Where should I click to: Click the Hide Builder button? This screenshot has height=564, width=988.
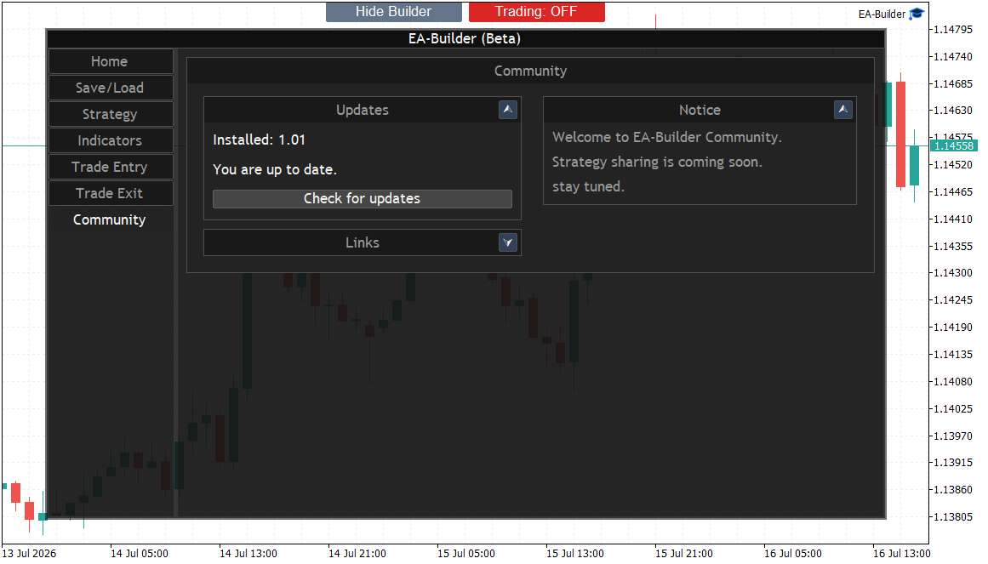point(393,12)
